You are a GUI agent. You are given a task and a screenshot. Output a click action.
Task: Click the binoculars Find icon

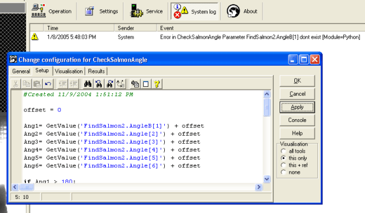point(88,84)
